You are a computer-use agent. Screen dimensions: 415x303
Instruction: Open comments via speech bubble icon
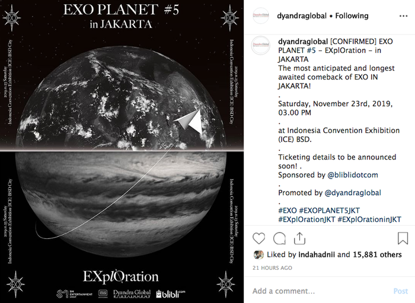pyautogui.click(x=279, y=238)
